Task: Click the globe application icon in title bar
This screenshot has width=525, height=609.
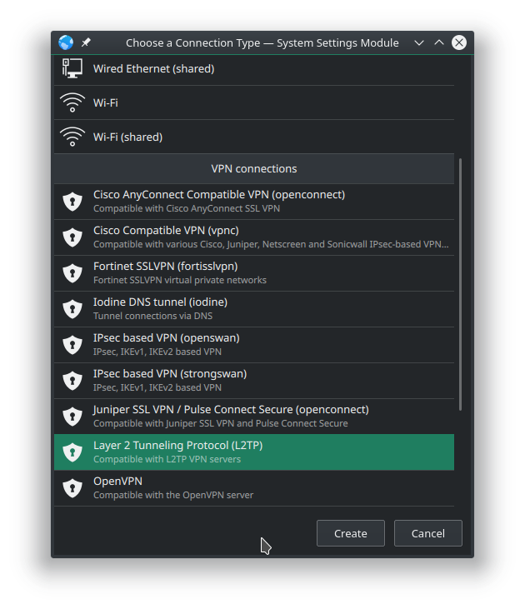Action: (x=66, y=42)
